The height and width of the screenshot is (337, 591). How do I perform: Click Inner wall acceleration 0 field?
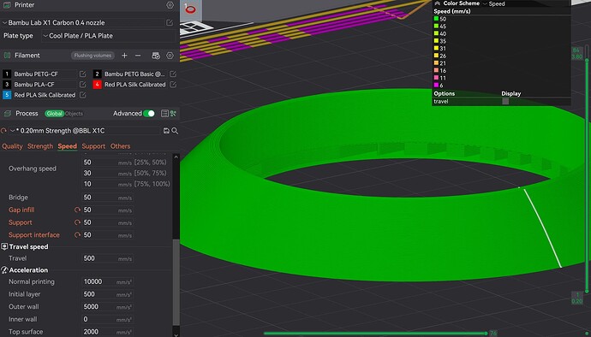(107, 319)
